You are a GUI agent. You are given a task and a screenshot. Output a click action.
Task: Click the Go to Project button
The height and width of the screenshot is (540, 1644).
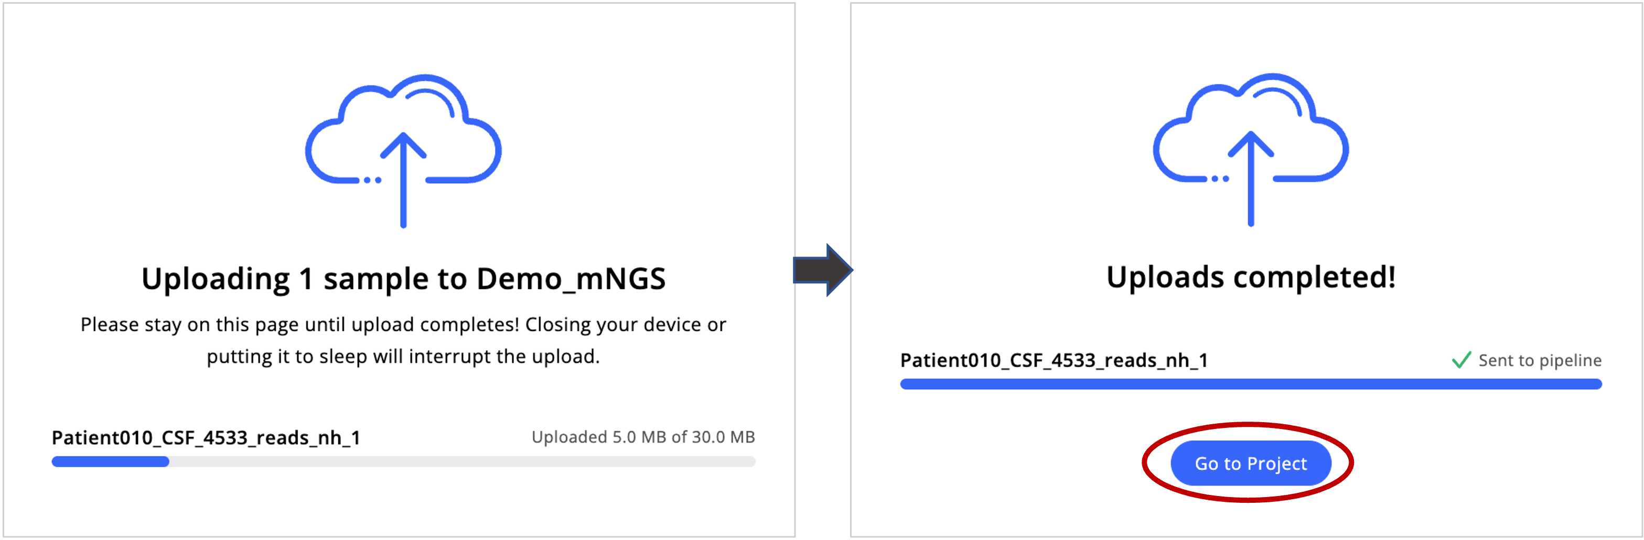1250,463
